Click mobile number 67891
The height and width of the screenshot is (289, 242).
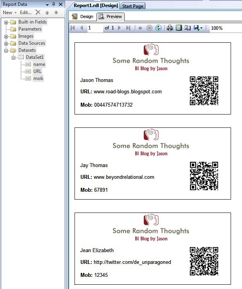pos(101,190)
